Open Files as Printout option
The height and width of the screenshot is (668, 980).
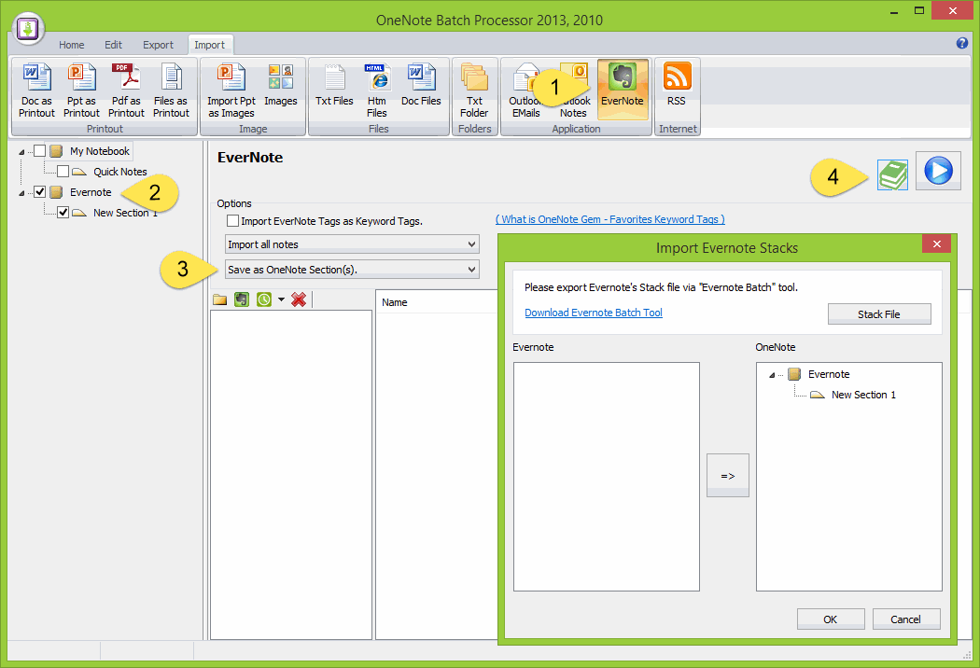[171, 90]
